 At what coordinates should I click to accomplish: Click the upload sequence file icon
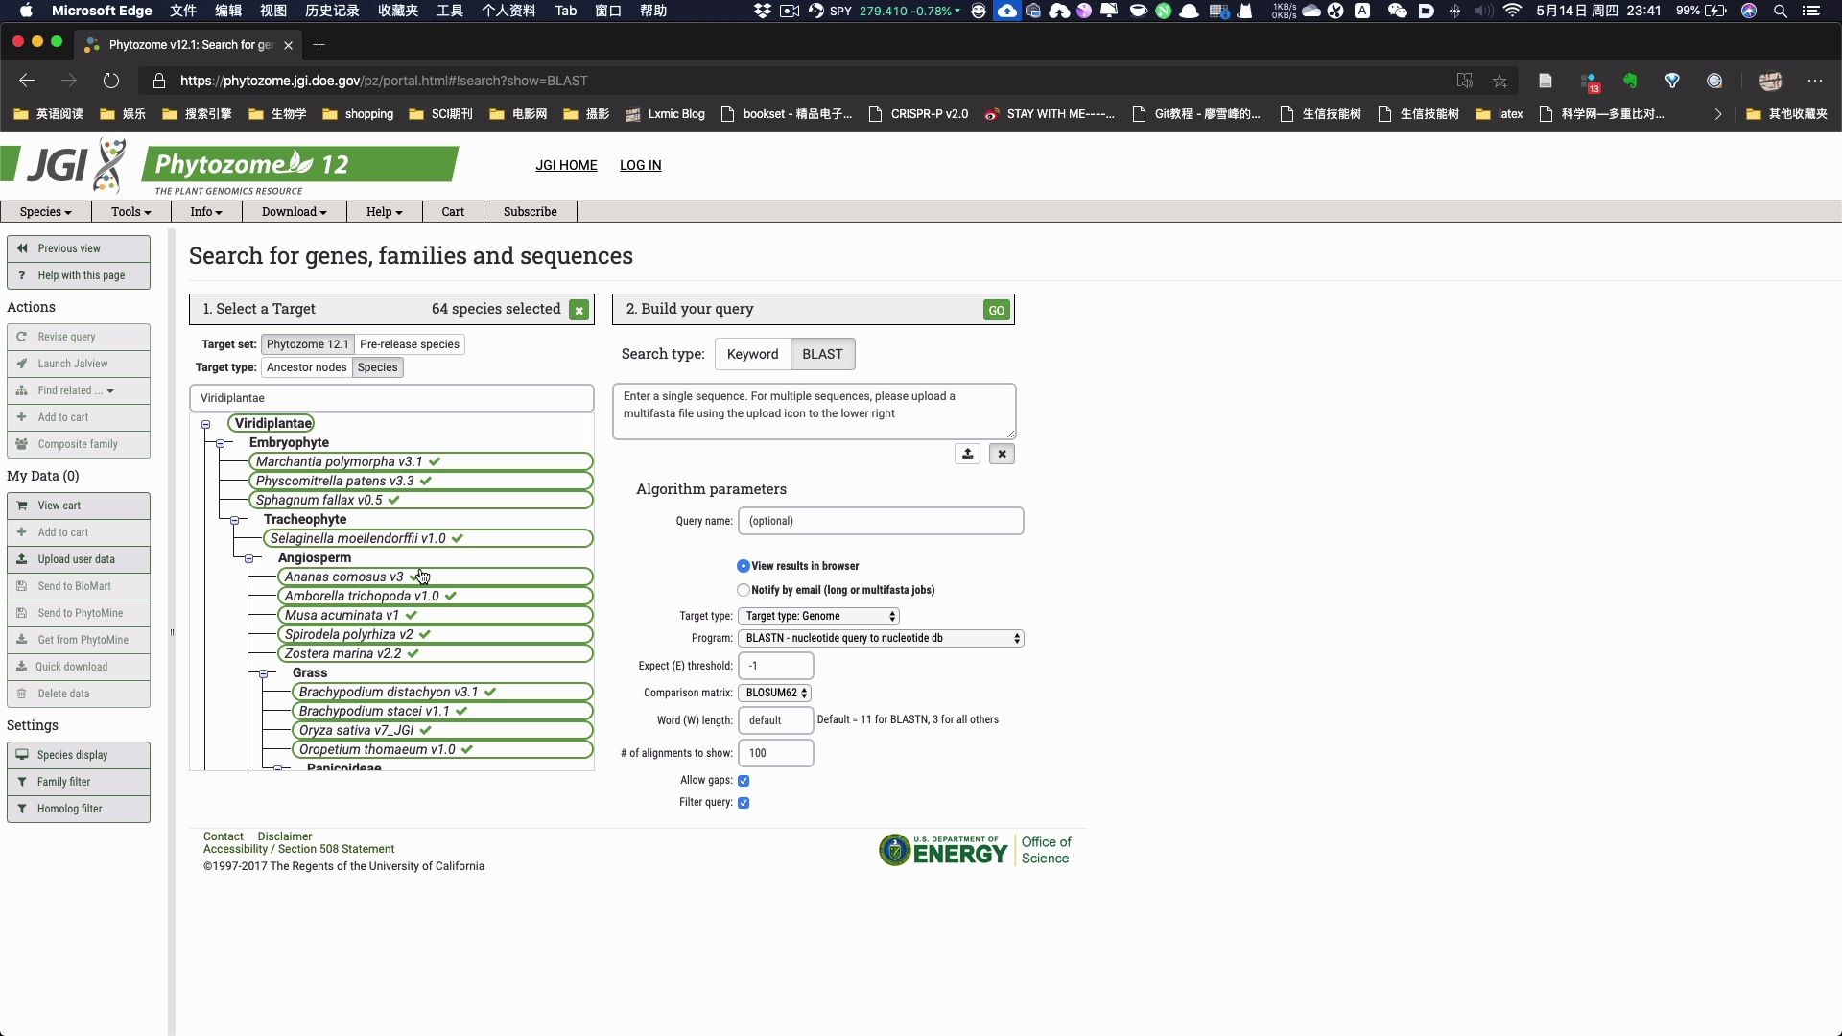(x=968, y=452)
